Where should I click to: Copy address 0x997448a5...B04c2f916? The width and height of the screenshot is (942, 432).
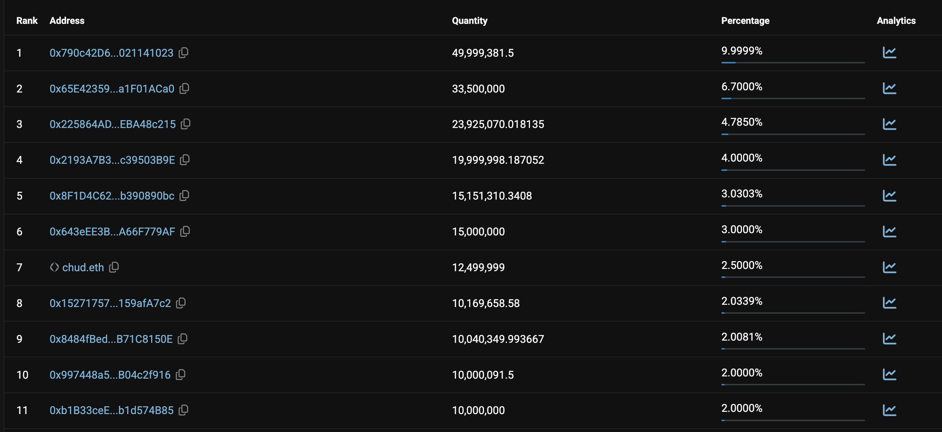tap(181, 375)
